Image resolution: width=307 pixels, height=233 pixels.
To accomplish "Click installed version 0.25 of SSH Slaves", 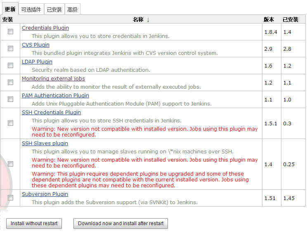I will pyautogui.click(x=289, y=165).
